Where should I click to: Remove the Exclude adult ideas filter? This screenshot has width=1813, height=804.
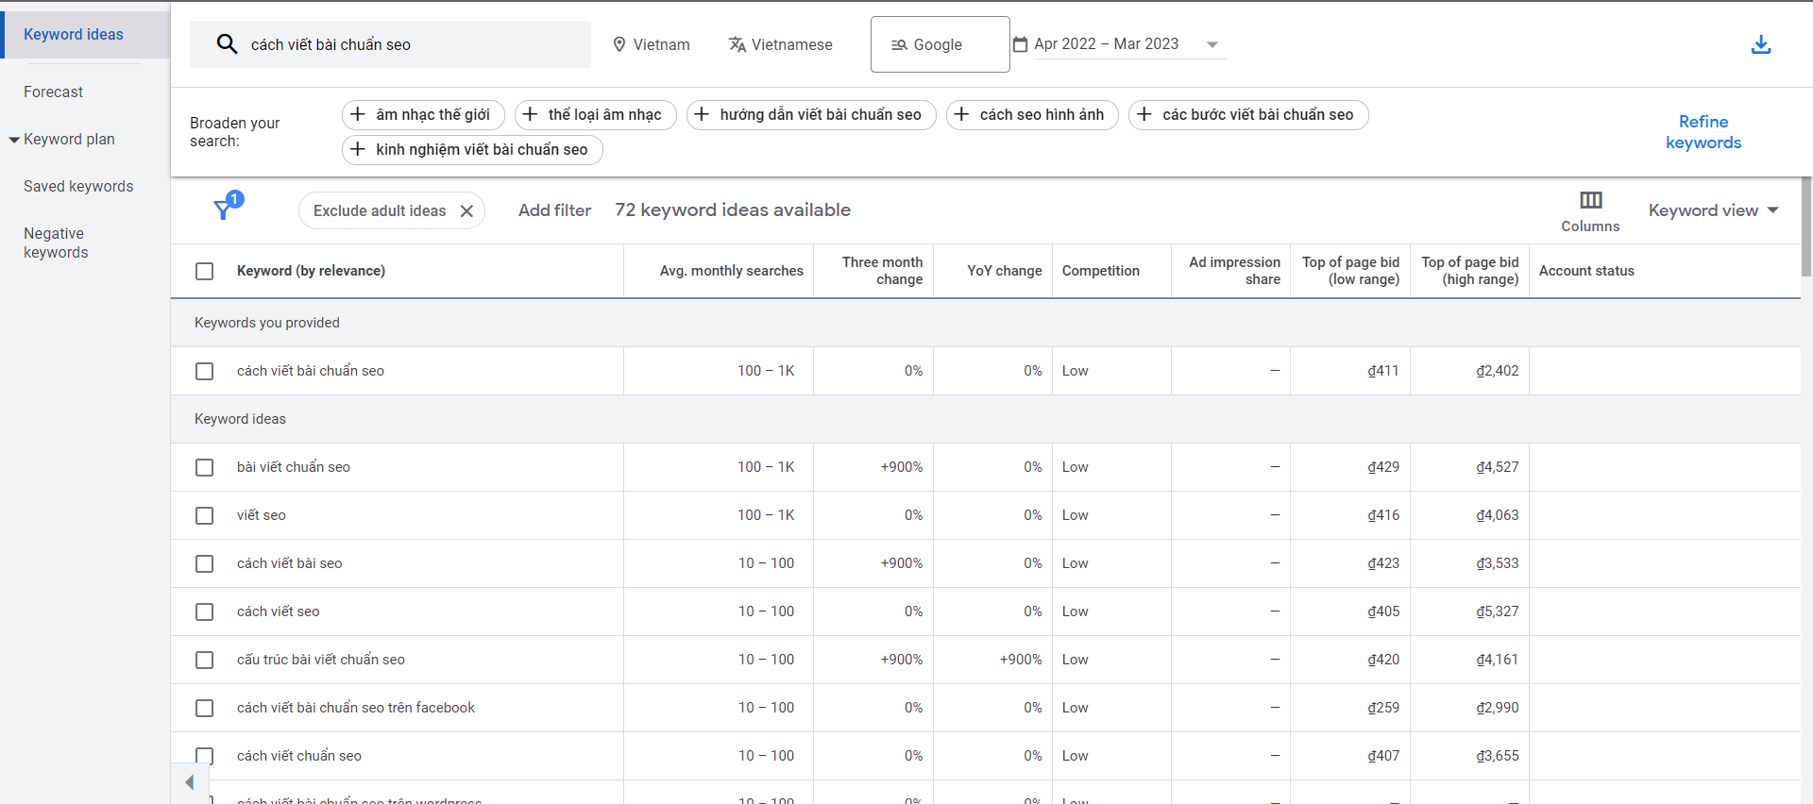point(466,210)
